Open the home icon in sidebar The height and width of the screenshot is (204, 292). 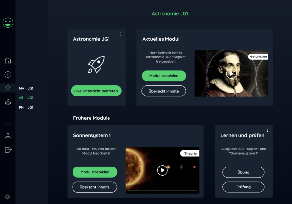coord(8,61)
